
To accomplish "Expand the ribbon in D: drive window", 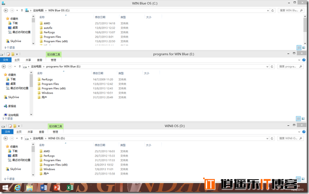I will click(x=299, y=132).
